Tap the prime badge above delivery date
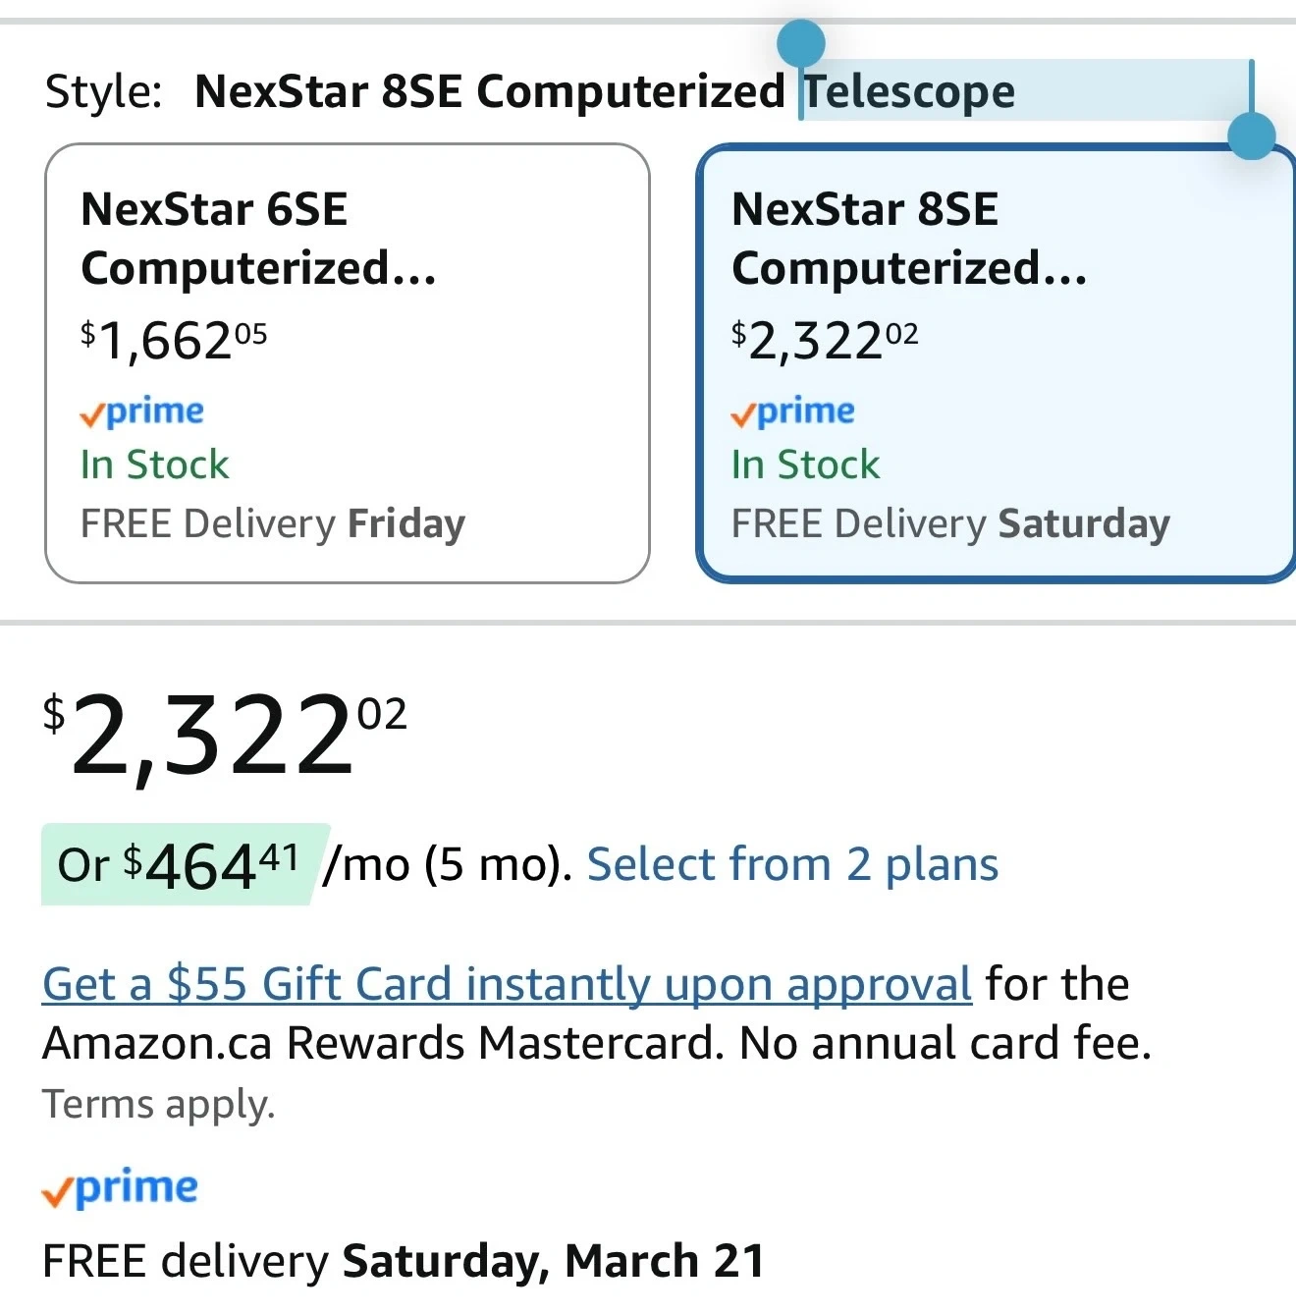The image size is (1296, 1314). tap(120, 1188)
